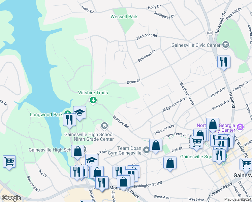
Task: Click the Wilshire Trails text label
Action: (93, 93)
